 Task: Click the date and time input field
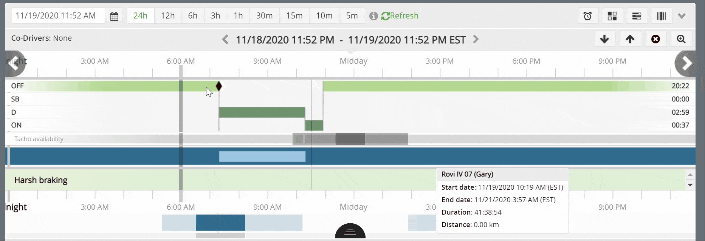click(x=58, y=16)
